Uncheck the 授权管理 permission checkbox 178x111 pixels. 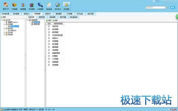[x=49, y=32]
